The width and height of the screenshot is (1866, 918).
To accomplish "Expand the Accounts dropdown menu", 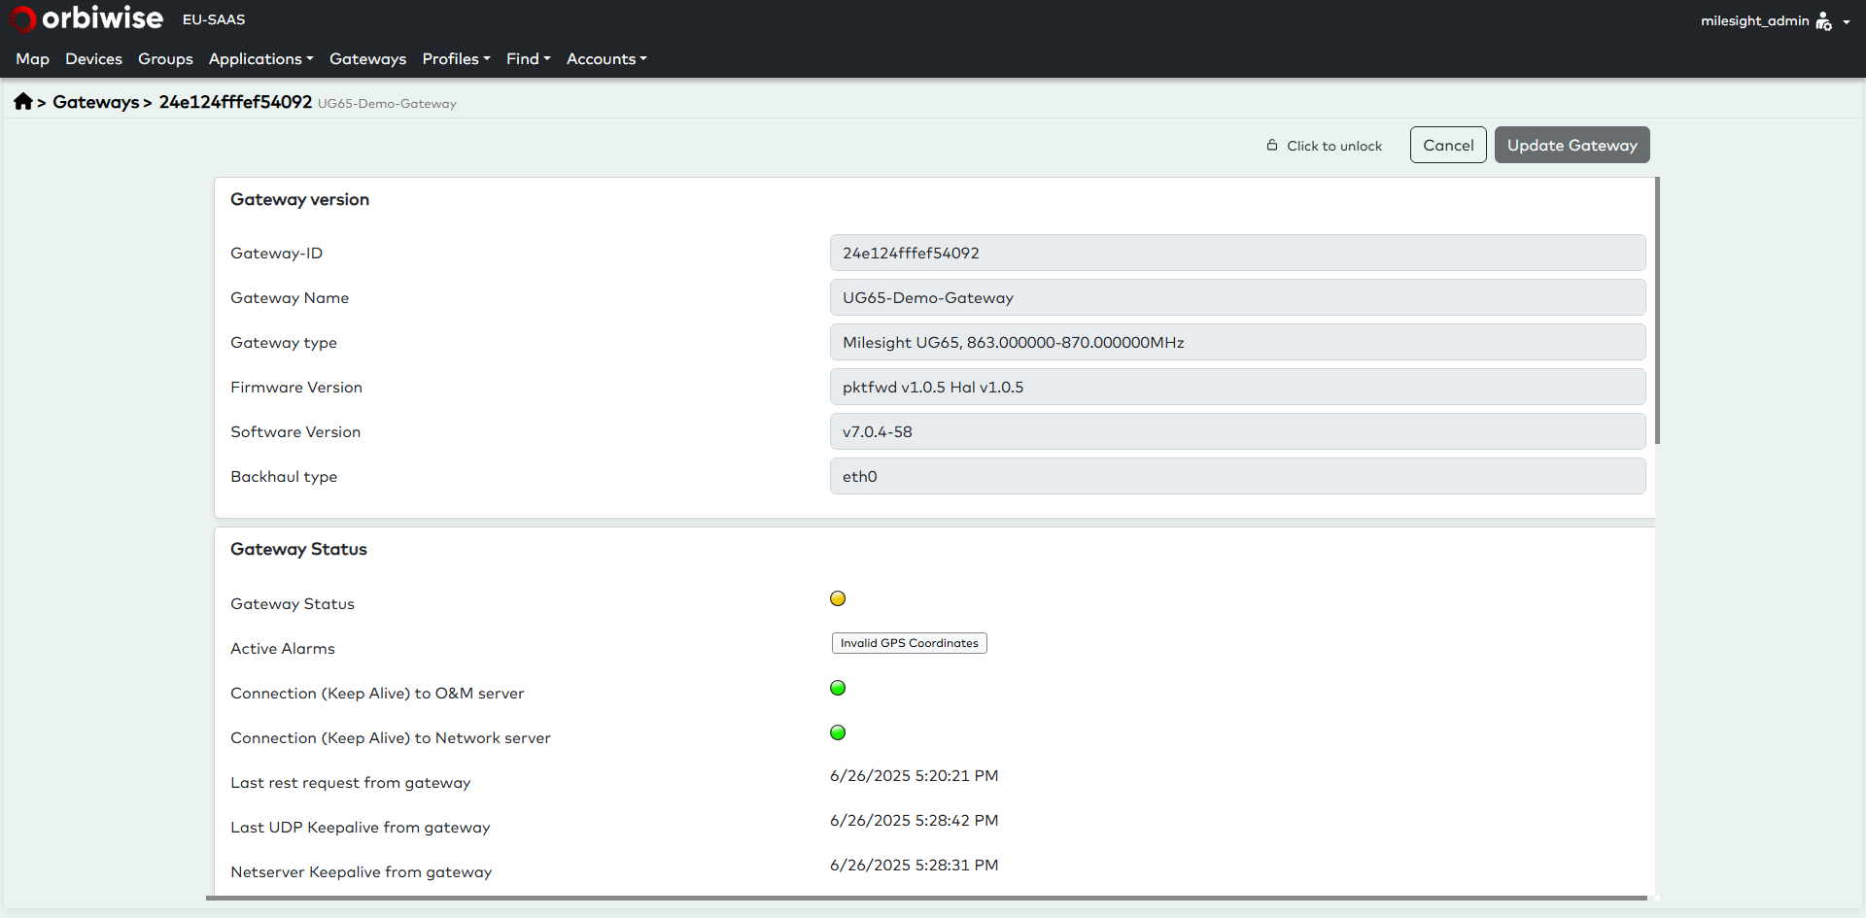I will [606, 59].
